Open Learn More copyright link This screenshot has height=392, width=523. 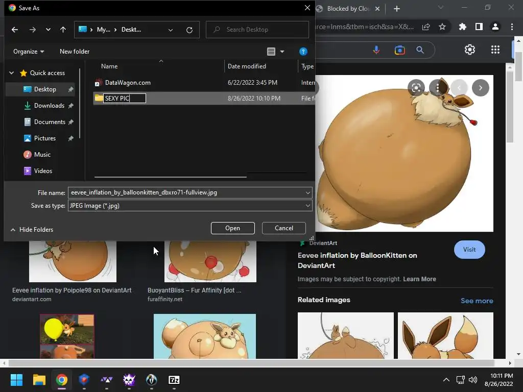pyautogui.click(x=419, y=279)
